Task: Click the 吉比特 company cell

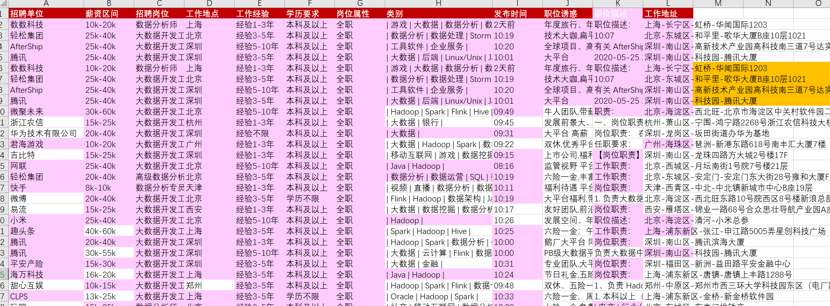Action: [x=46, y=155]
